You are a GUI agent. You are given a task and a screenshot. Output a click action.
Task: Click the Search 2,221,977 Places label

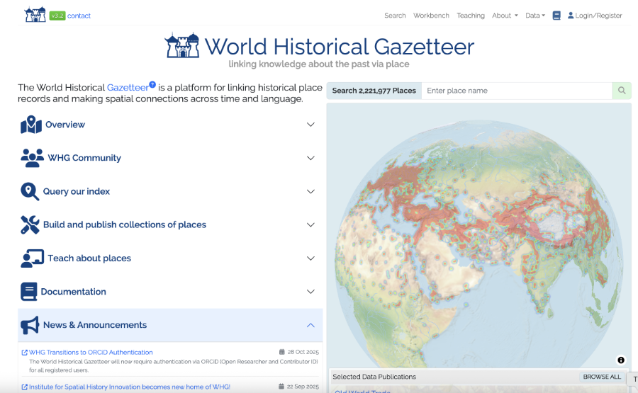coord(374,91)
